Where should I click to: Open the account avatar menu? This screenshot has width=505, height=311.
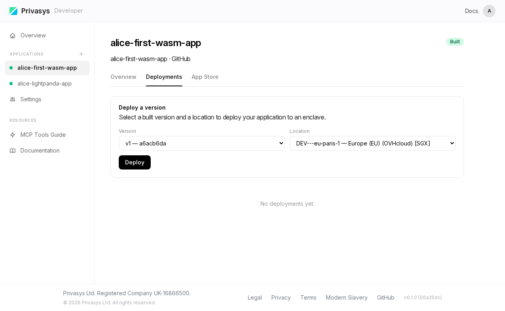[489, 11]
